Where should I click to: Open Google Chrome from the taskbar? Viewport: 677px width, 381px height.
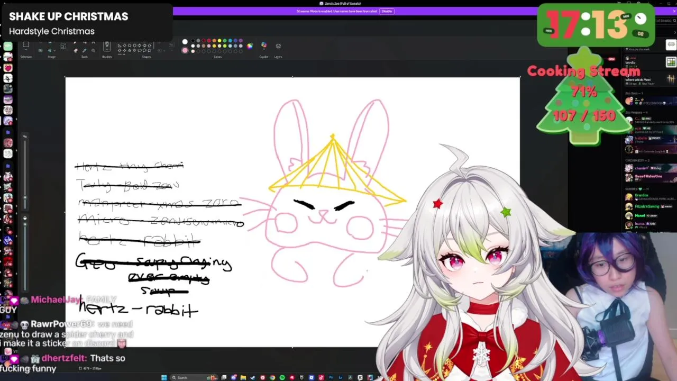click(x=272, y=377)
